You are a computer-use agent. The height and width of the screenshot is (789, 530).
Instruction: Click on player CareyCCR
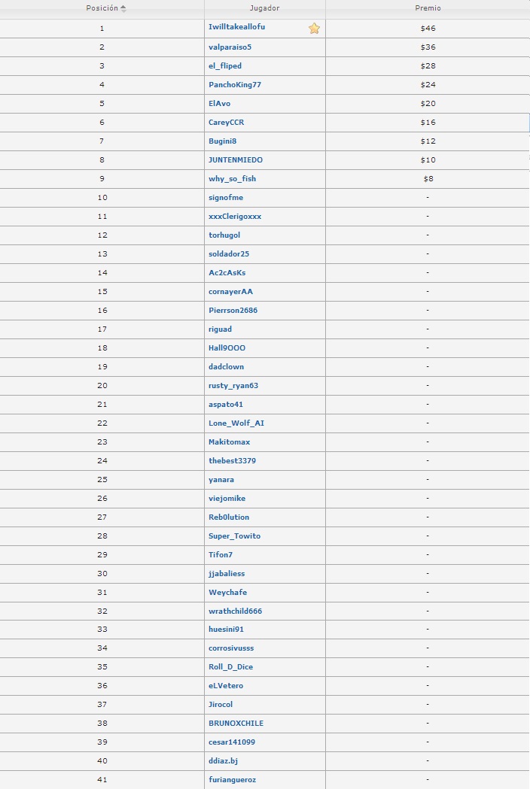226,122
